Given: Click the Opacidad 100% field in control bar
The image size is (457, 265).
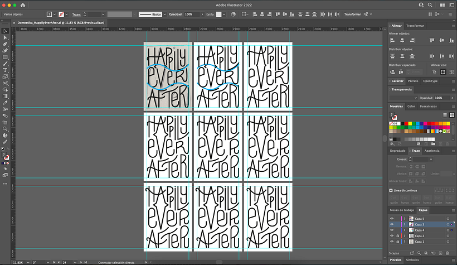Looking at the screenshot, I should (192, 15).
